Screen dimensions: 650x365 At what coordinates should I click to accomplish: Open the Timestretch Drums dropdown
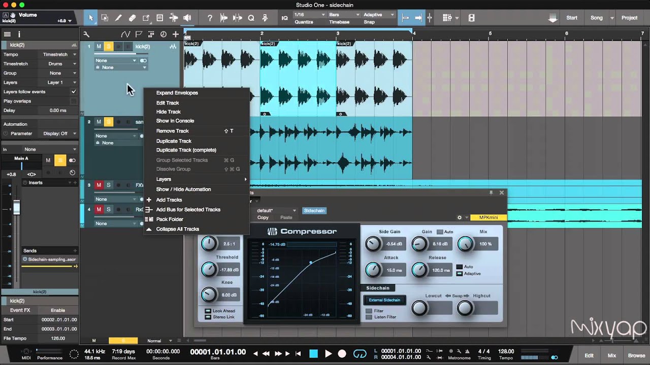58,64
